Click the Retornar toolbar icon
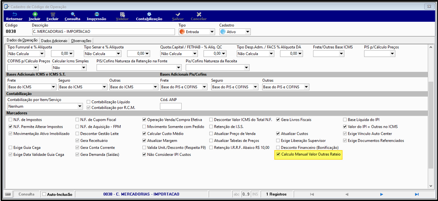The image size is (438, 201). [x=14, y=14]
